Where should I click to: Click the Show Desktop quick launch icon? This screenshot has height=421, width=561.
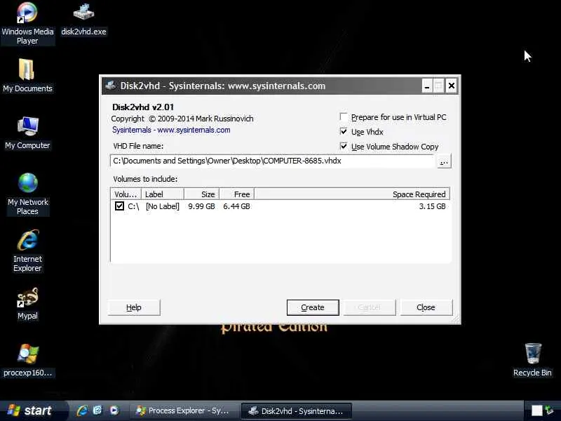click(97, 410)
